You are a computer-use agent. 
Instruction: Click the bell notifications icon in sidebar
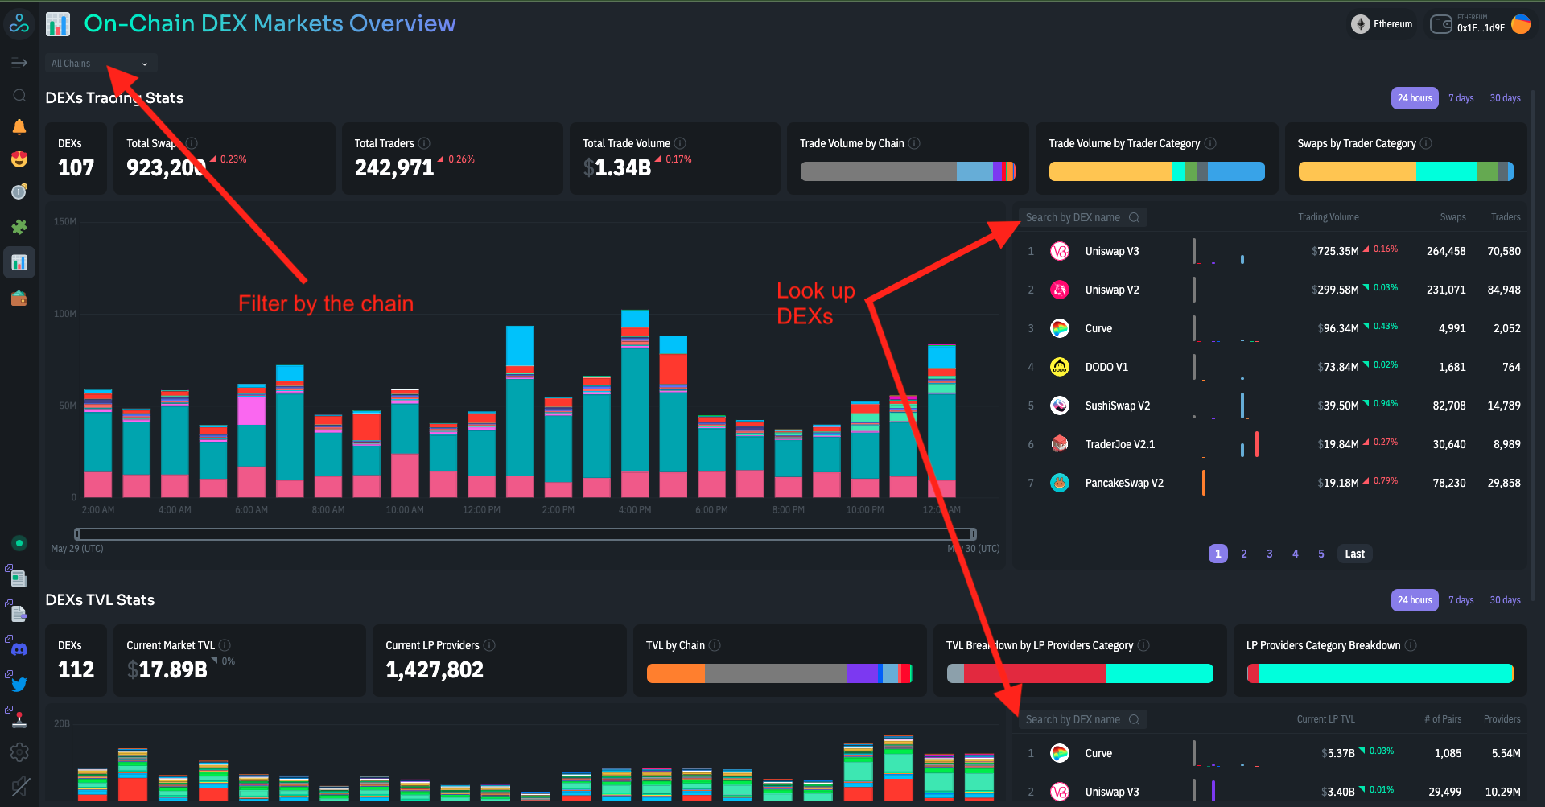click(19, 127)
